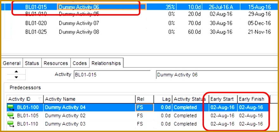This screenshot has width=279, height=132.
Task: Click the relationship icon for BL01-110
Action: pos(11,124)
